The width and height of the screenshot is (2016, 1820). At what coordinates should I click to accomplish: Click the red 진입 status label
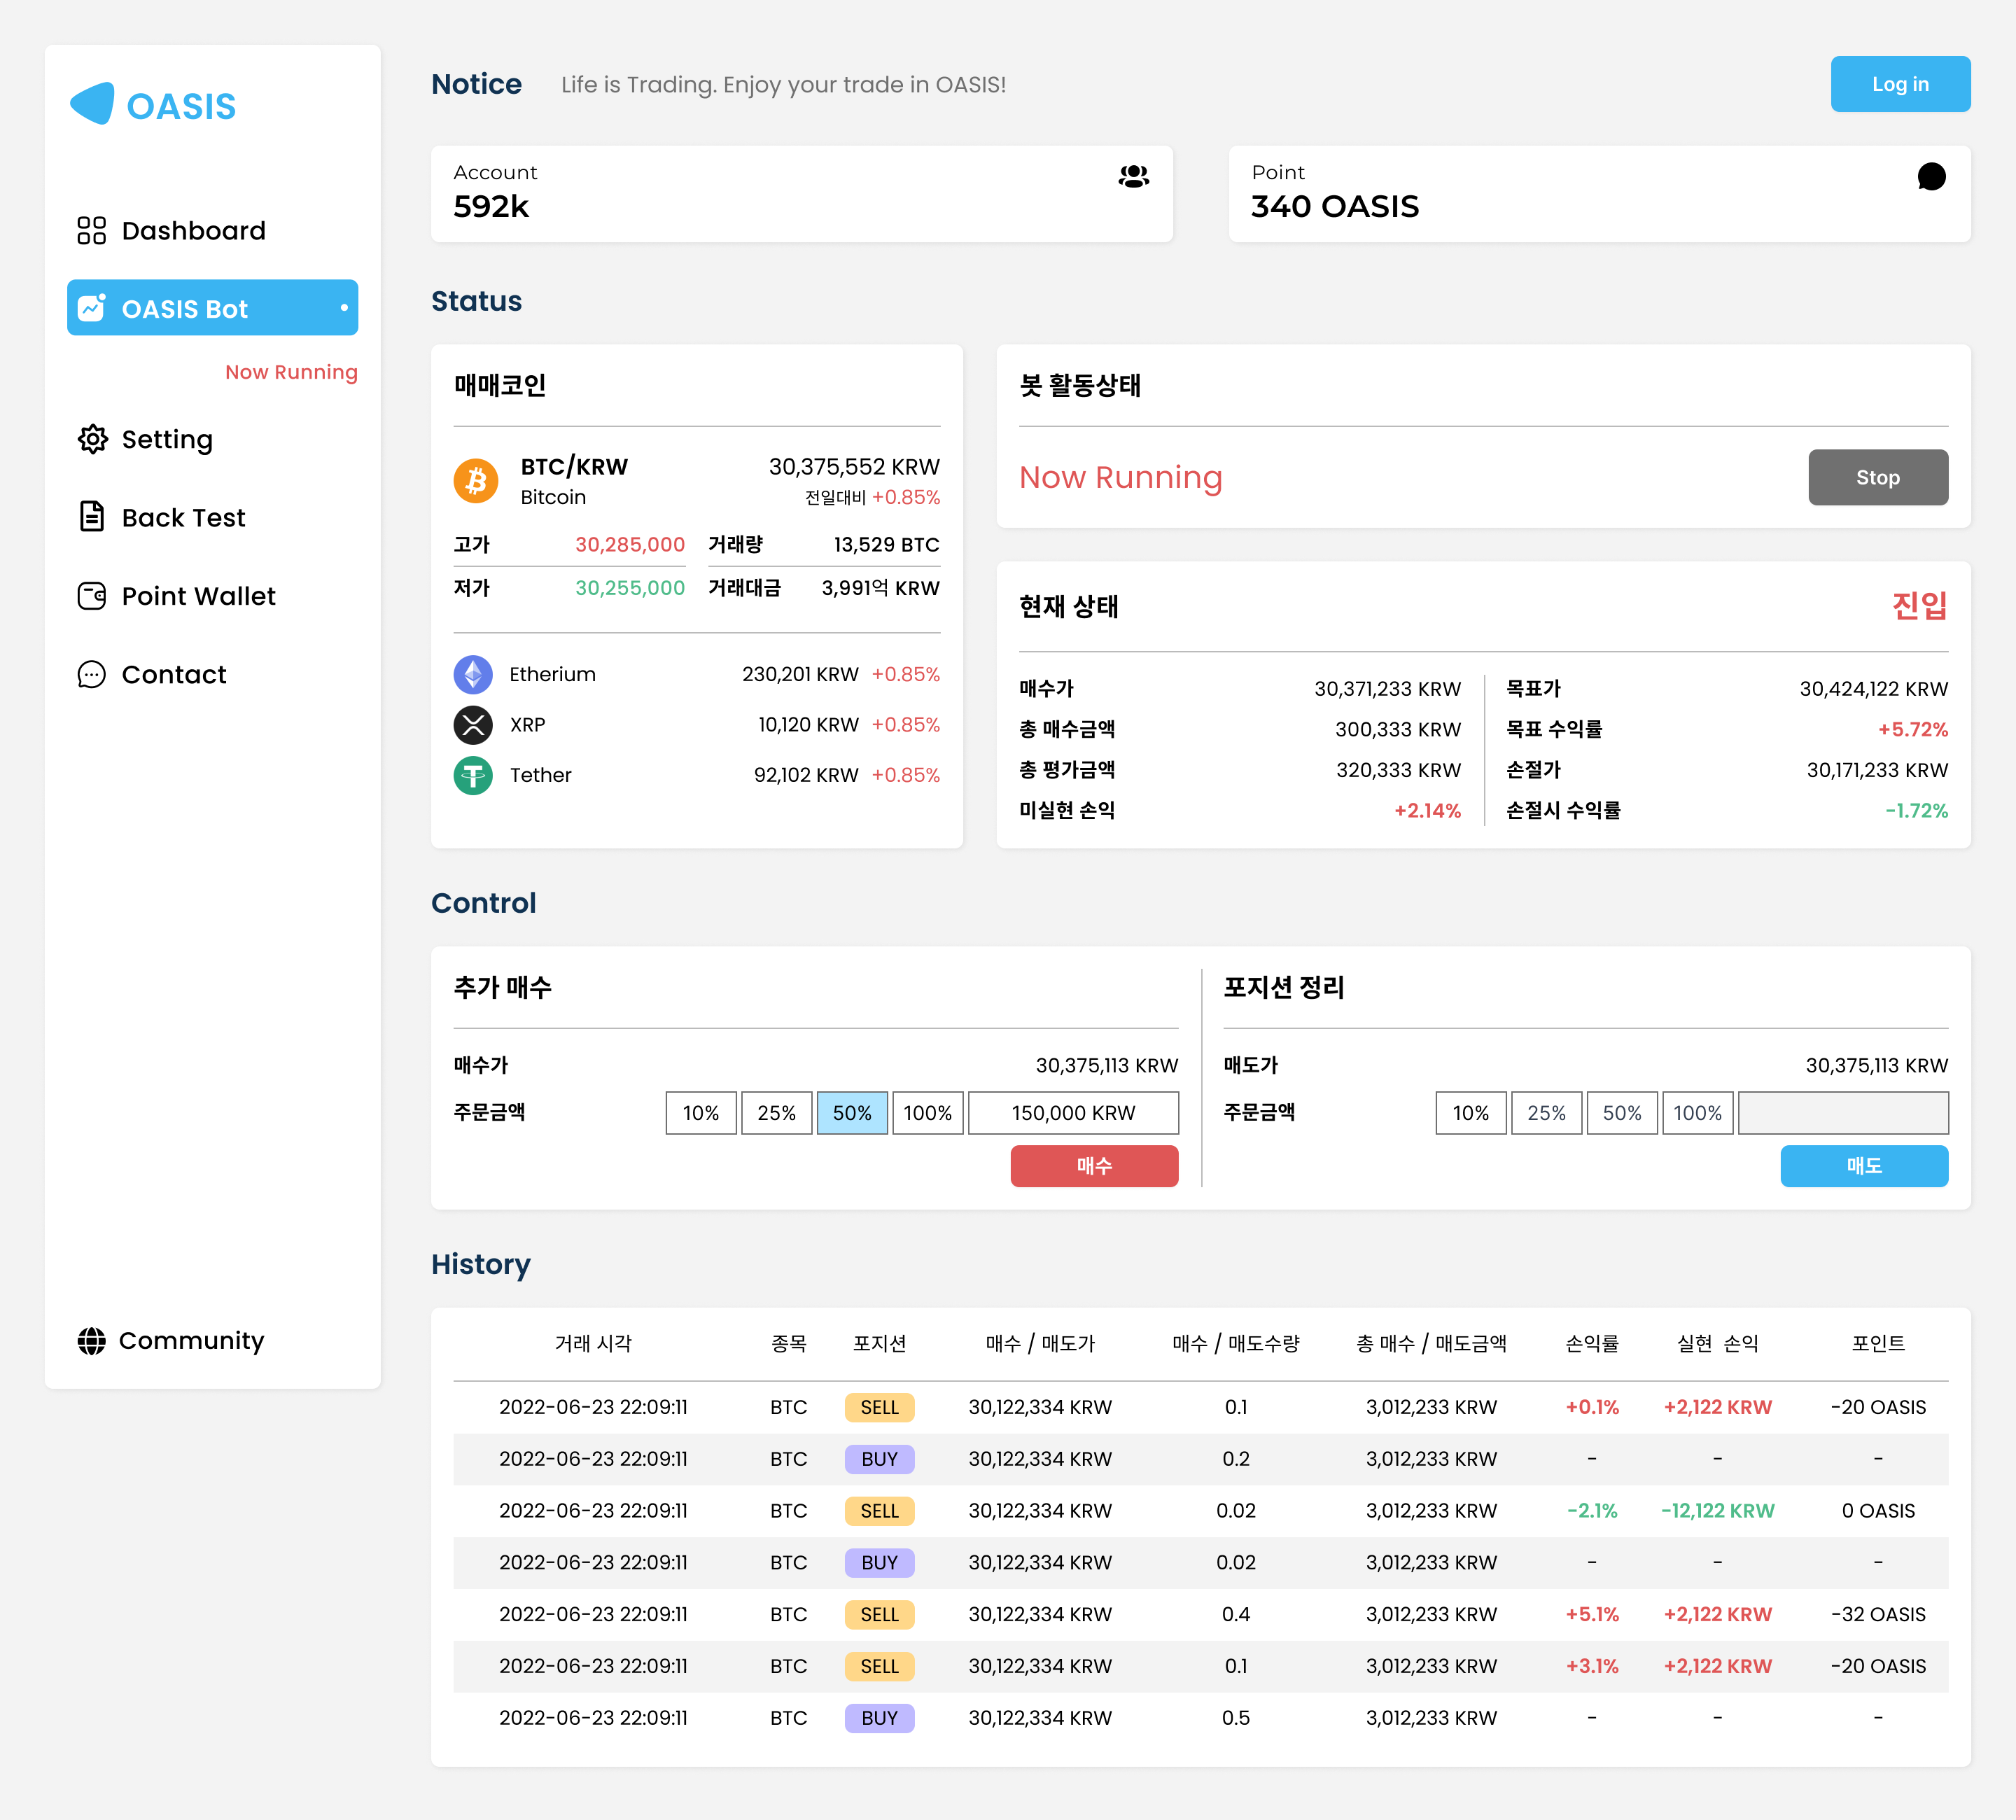click(1920, 606)
